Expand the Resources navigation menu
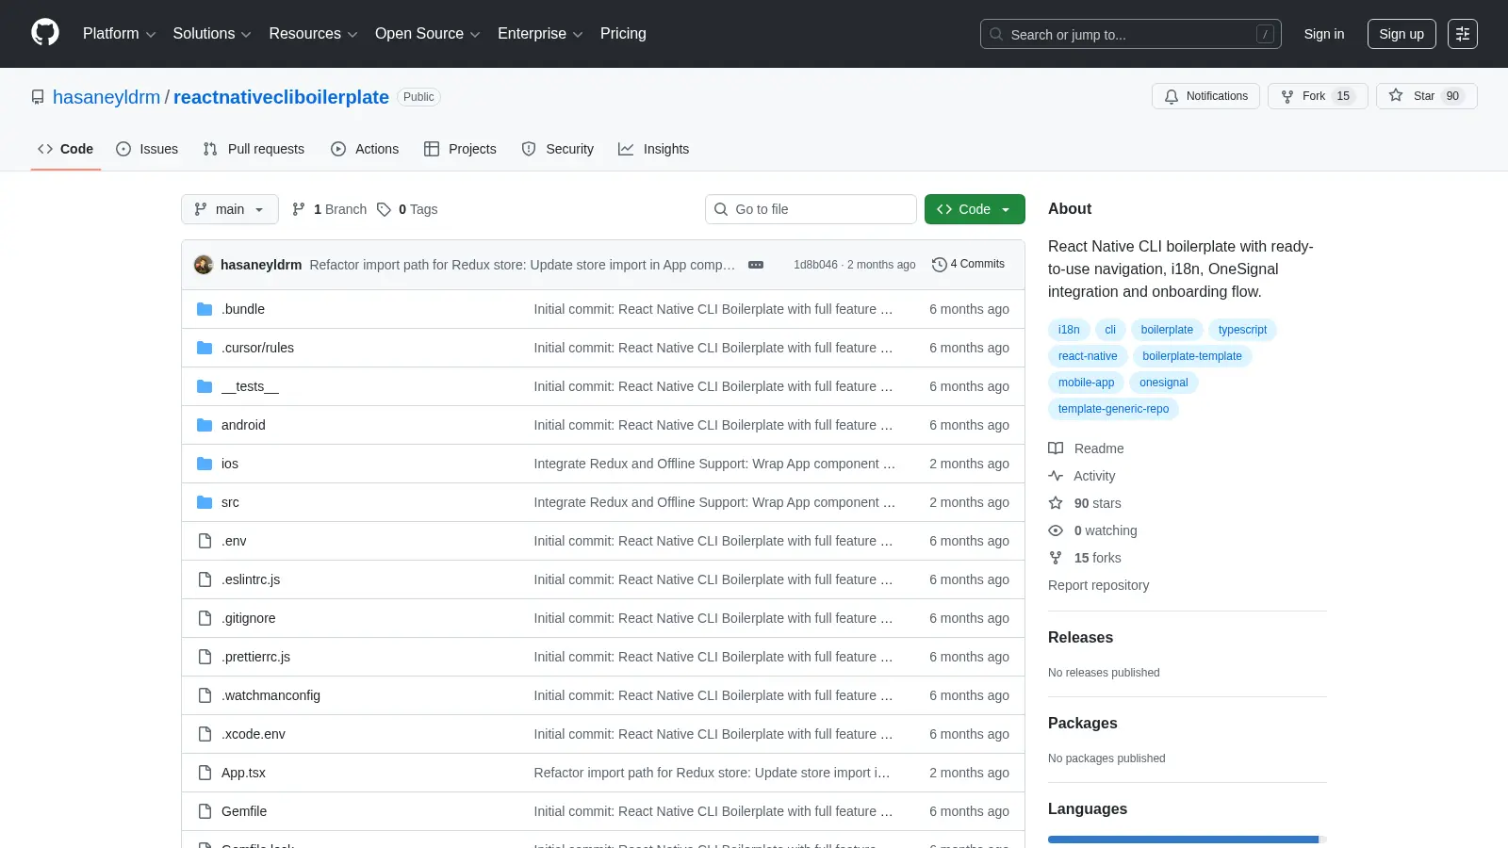Screen dimensions: 1508x848 313,34
